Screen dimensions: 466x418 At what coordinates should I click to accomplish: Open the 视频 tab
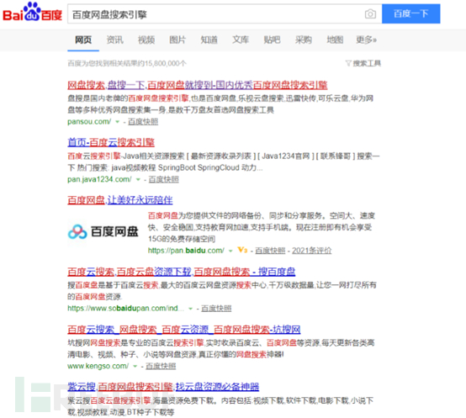click(x=146, y=40)
